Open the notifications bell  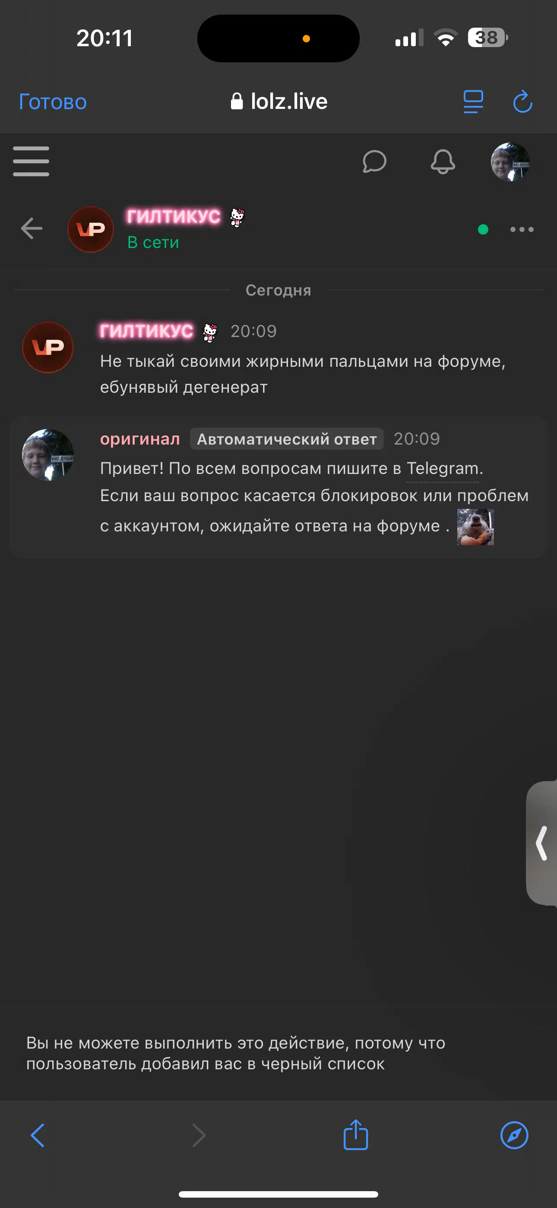[443, 162]
